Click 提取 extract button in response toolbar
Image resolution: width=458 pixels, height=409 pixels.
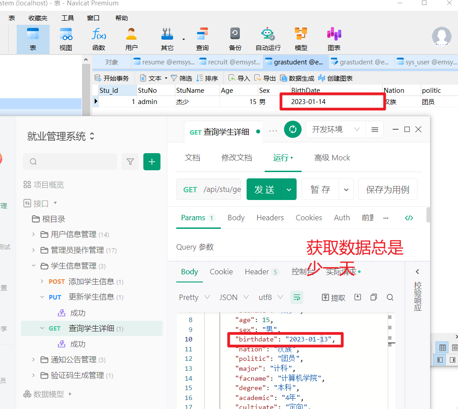(333, 297)
